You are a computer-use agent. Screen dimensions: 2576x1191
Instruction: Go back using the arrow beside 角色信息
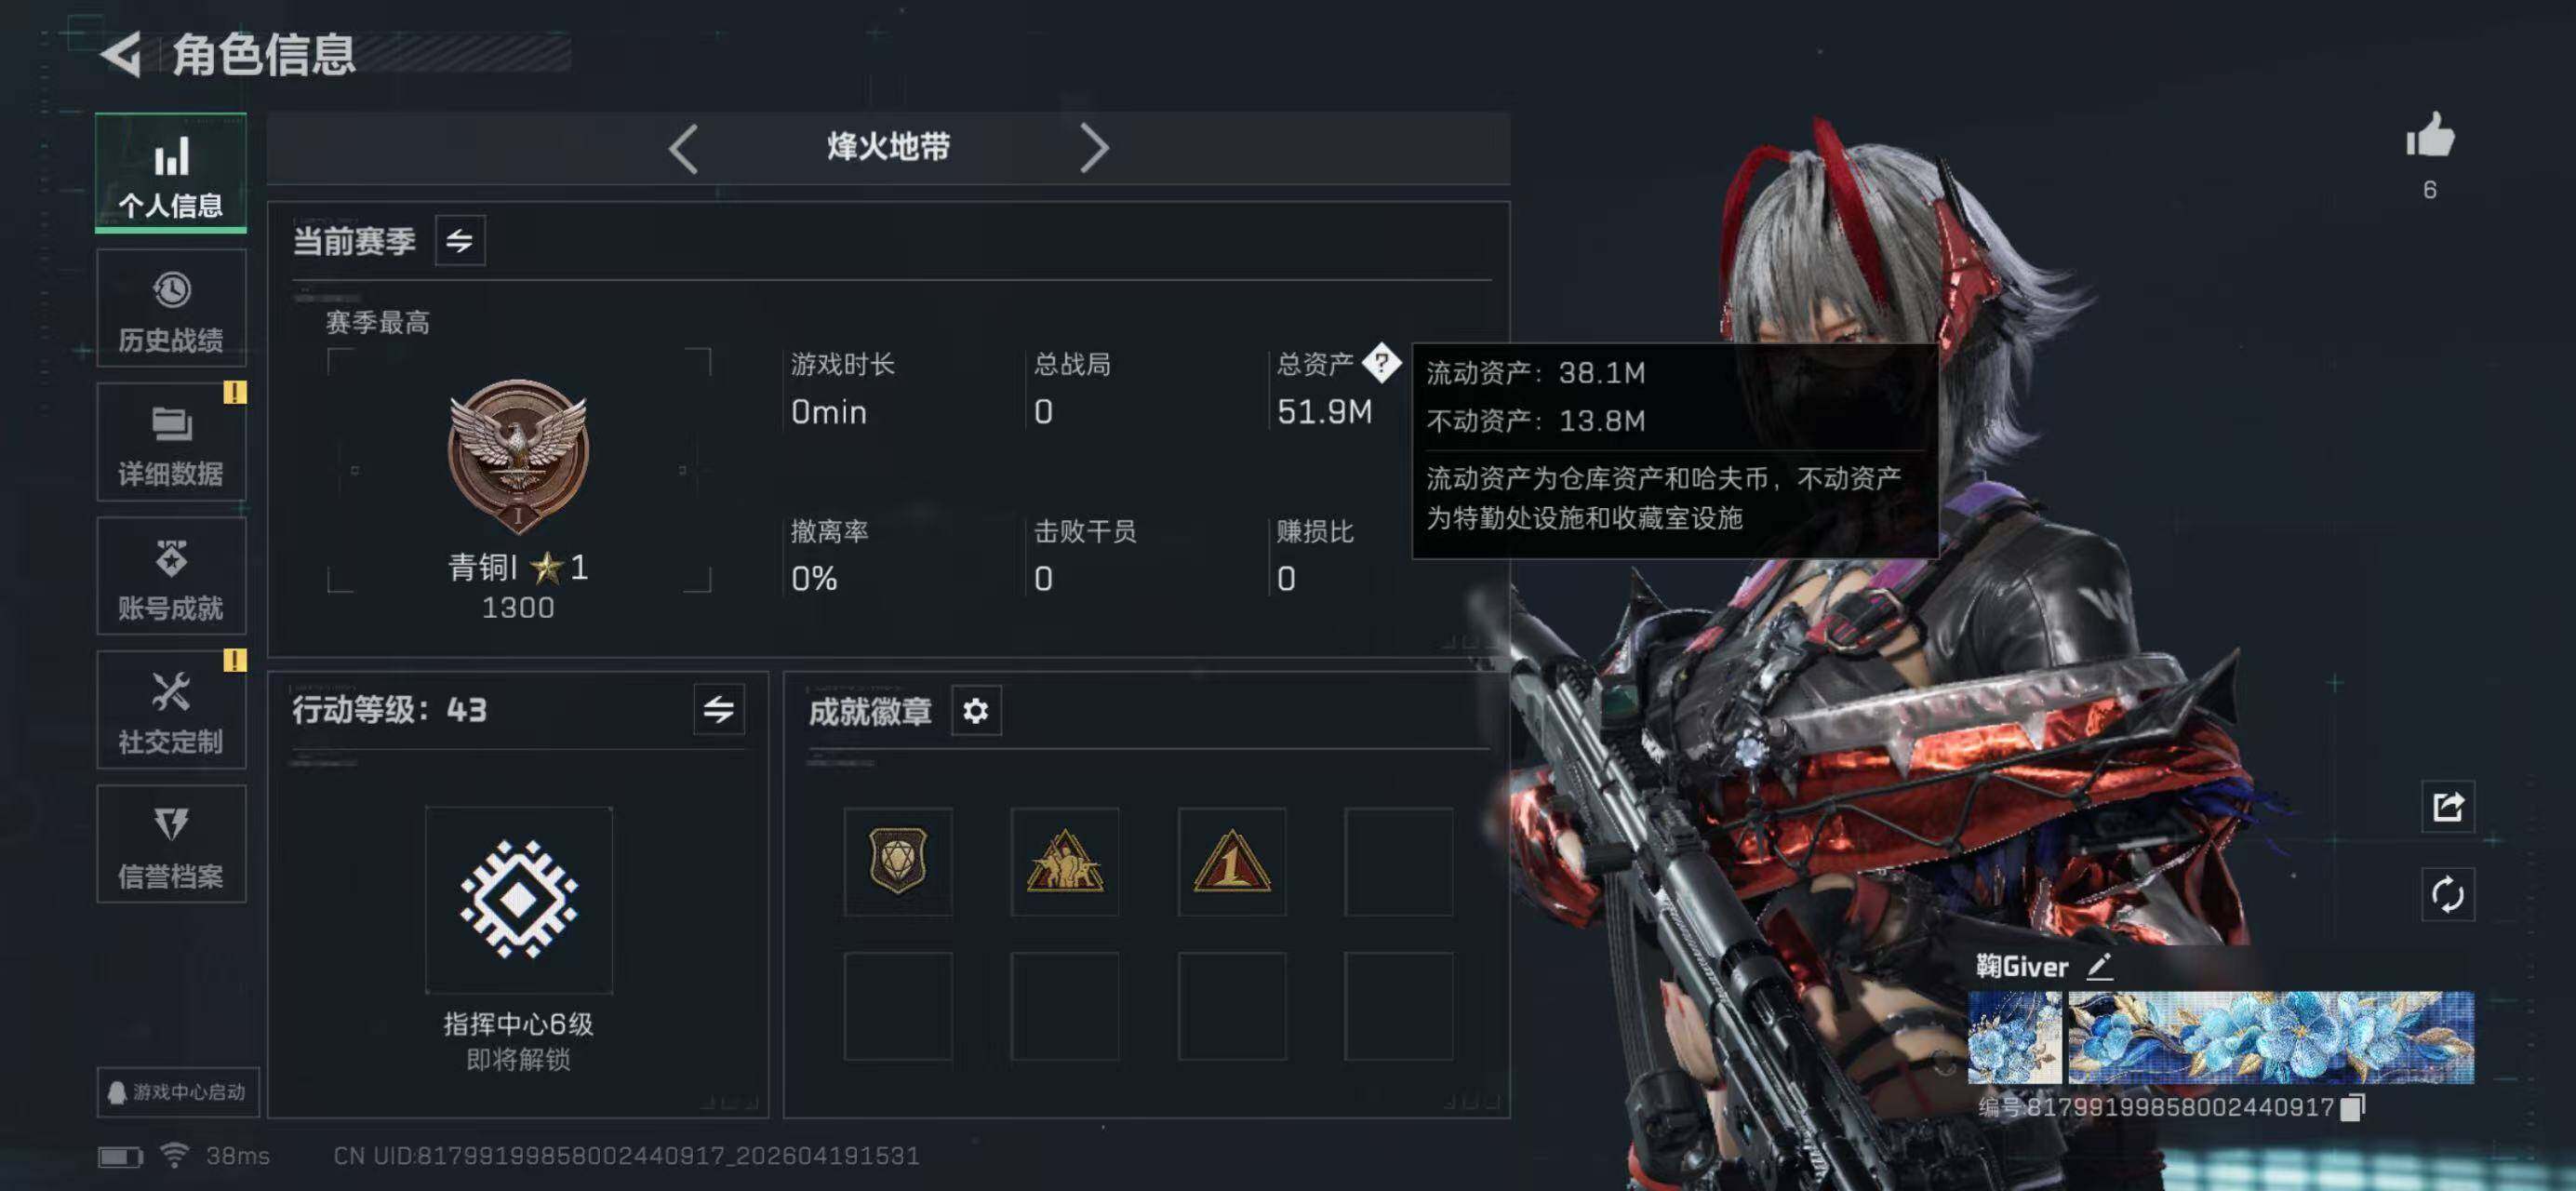tap(122, 54)
